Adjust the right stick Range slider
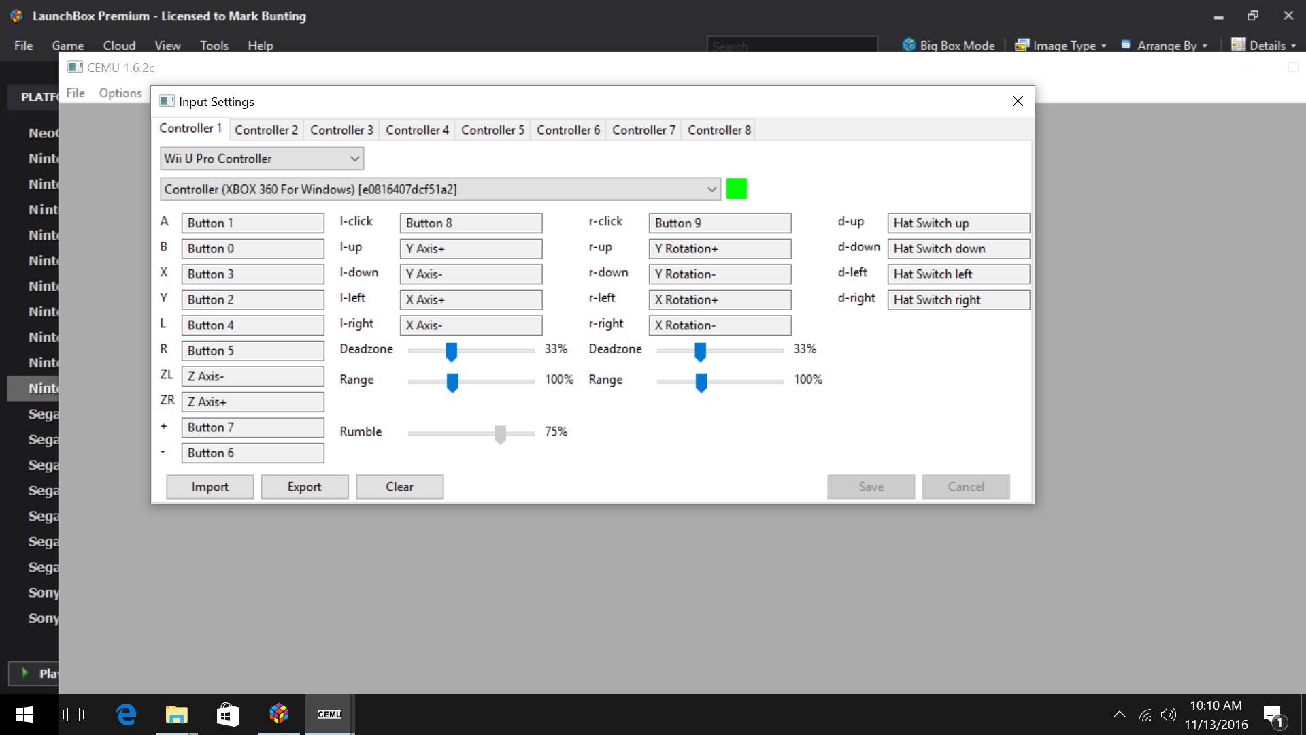This screenshot has width=1306, height=735. pos(701,382)
